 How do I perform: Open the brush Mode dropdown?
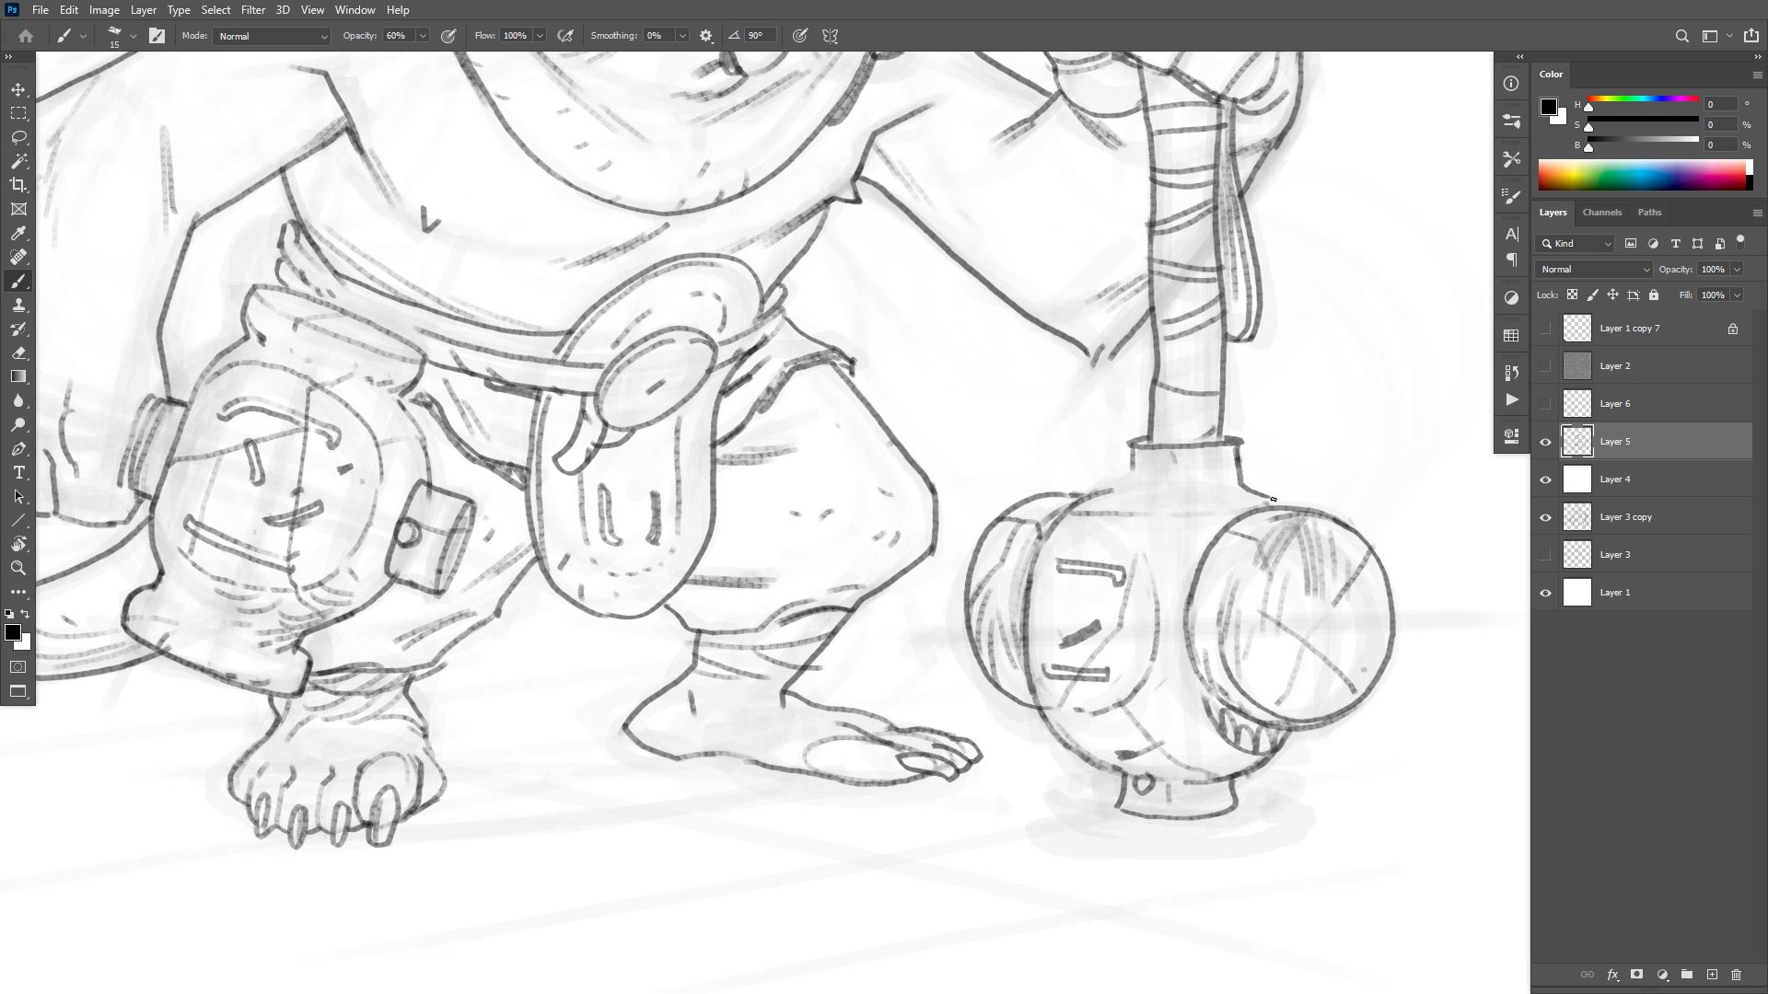tap(272, 36)
